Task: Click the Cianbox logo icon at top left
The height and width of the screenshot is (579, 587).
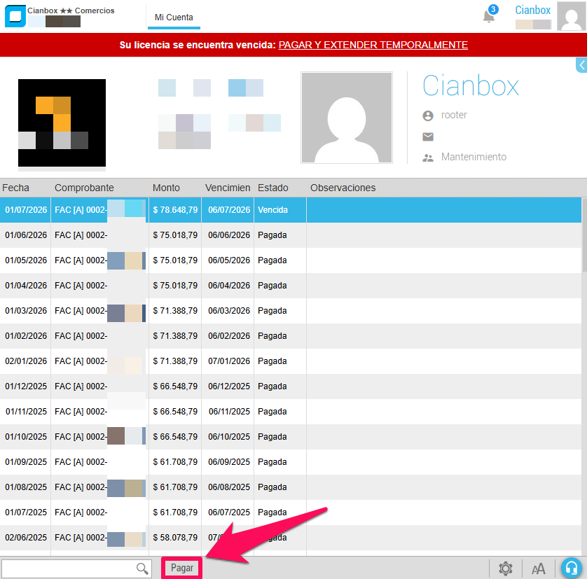Action: [15, 16]
